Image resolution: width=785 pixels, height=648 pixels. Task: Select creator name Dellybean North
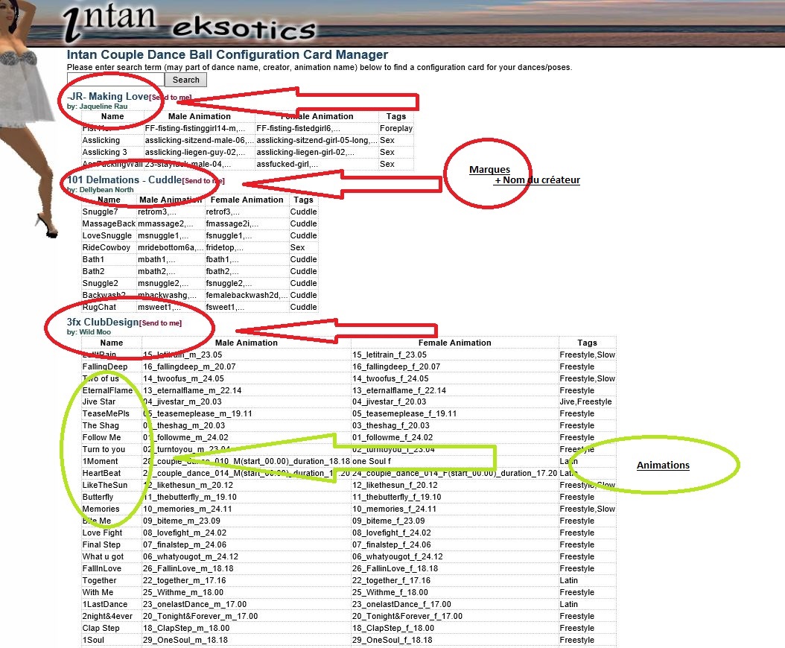point(107,190)
